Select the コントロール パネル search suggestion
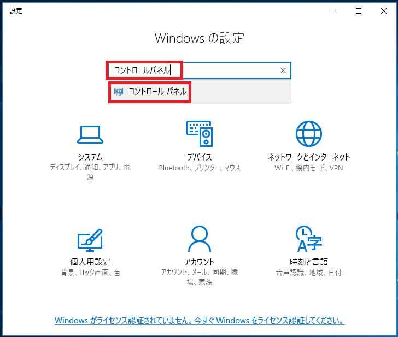The image size is (398, 337). 199,92
